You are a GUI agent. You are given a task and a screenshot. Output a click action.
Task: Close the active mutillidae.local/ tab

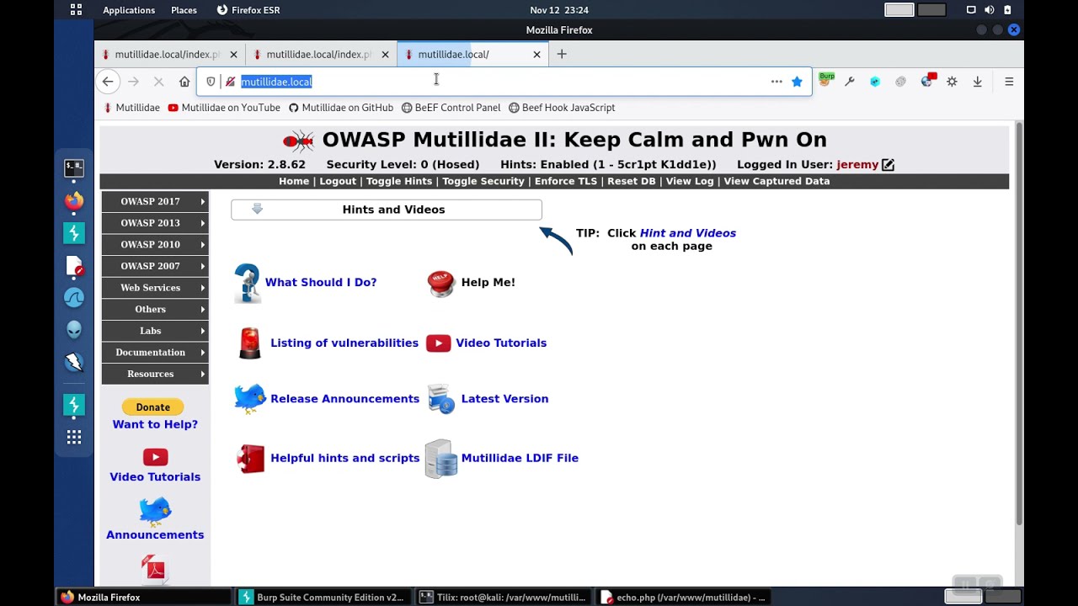point(536,54)
